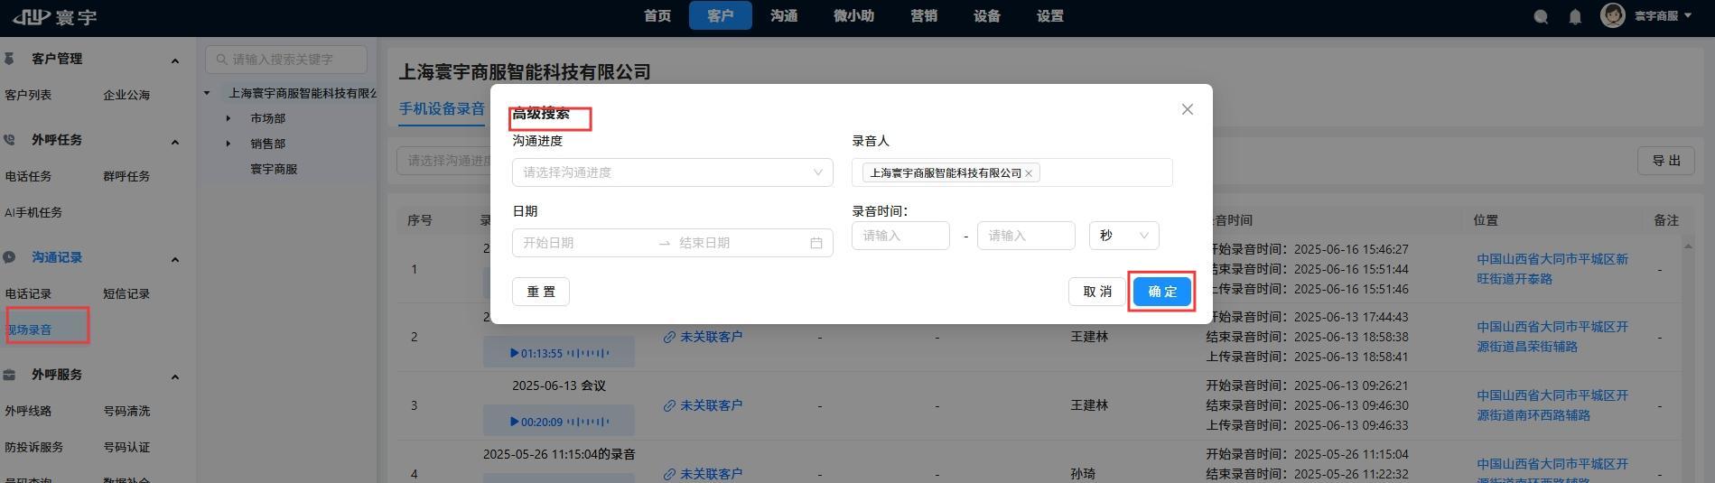Open the 设备 top menu
Screen dimensions: 1715x483
987,16
